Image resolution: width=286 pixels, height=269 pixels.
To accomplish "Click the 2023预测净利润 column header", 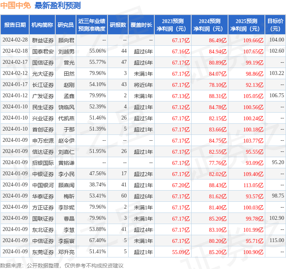I will point(173,25).
